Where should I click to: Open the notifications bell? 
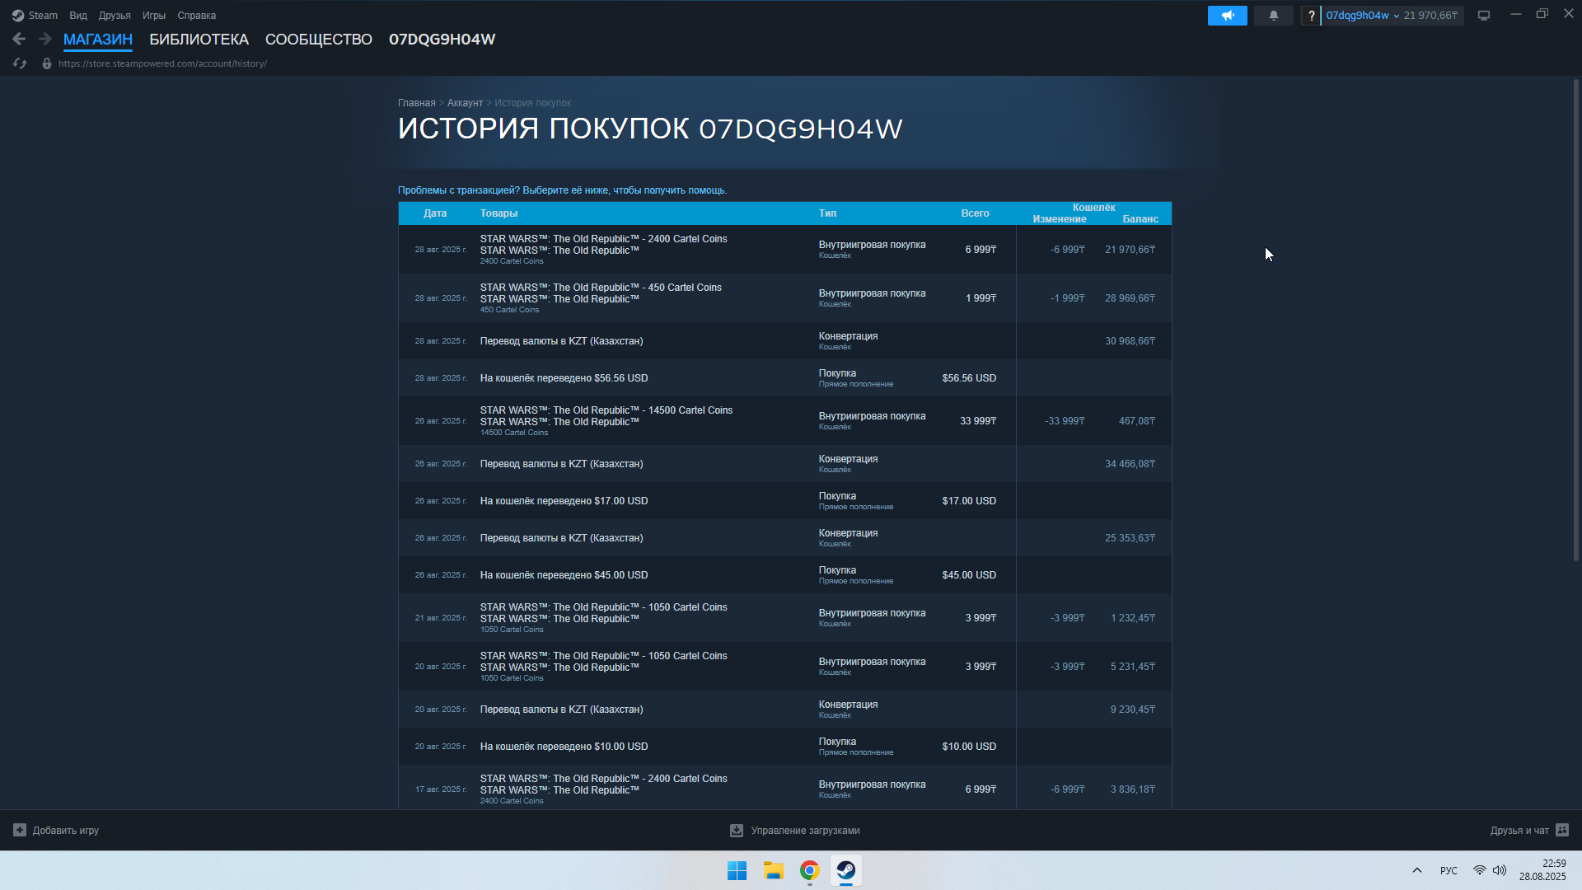[1273, 16]
